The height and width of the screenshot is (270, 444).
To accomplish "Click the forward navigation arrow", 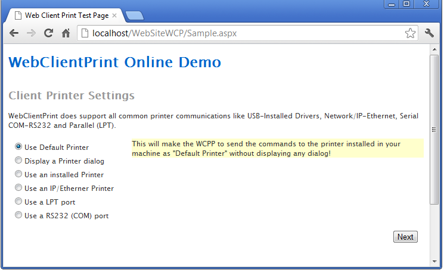I will [31, 33].
